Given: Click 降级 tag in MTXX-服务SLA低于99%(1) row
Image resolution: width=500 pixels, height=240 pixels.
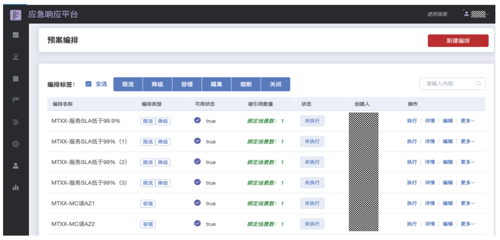Looking at the screenshot, I should coord(163,142).
